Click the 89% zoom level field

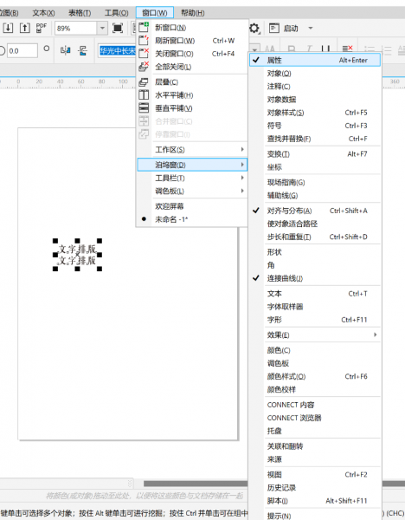point(76,29)
